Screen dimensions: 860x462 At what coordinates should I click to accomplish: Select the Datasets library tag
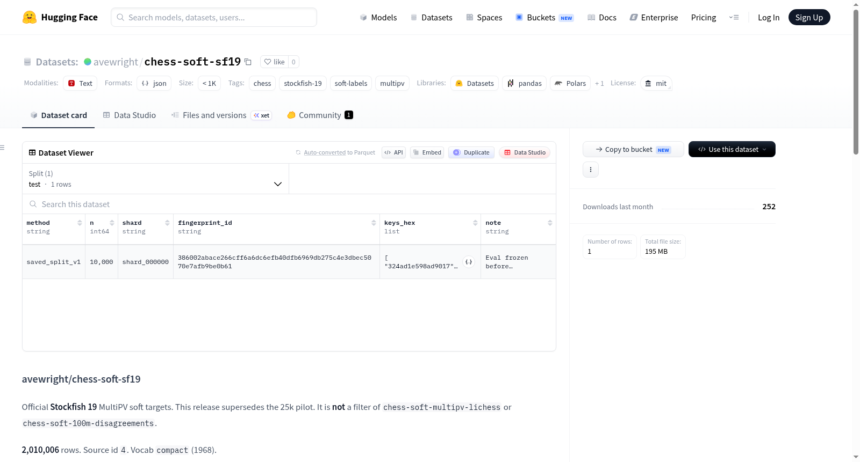[475, 83]
